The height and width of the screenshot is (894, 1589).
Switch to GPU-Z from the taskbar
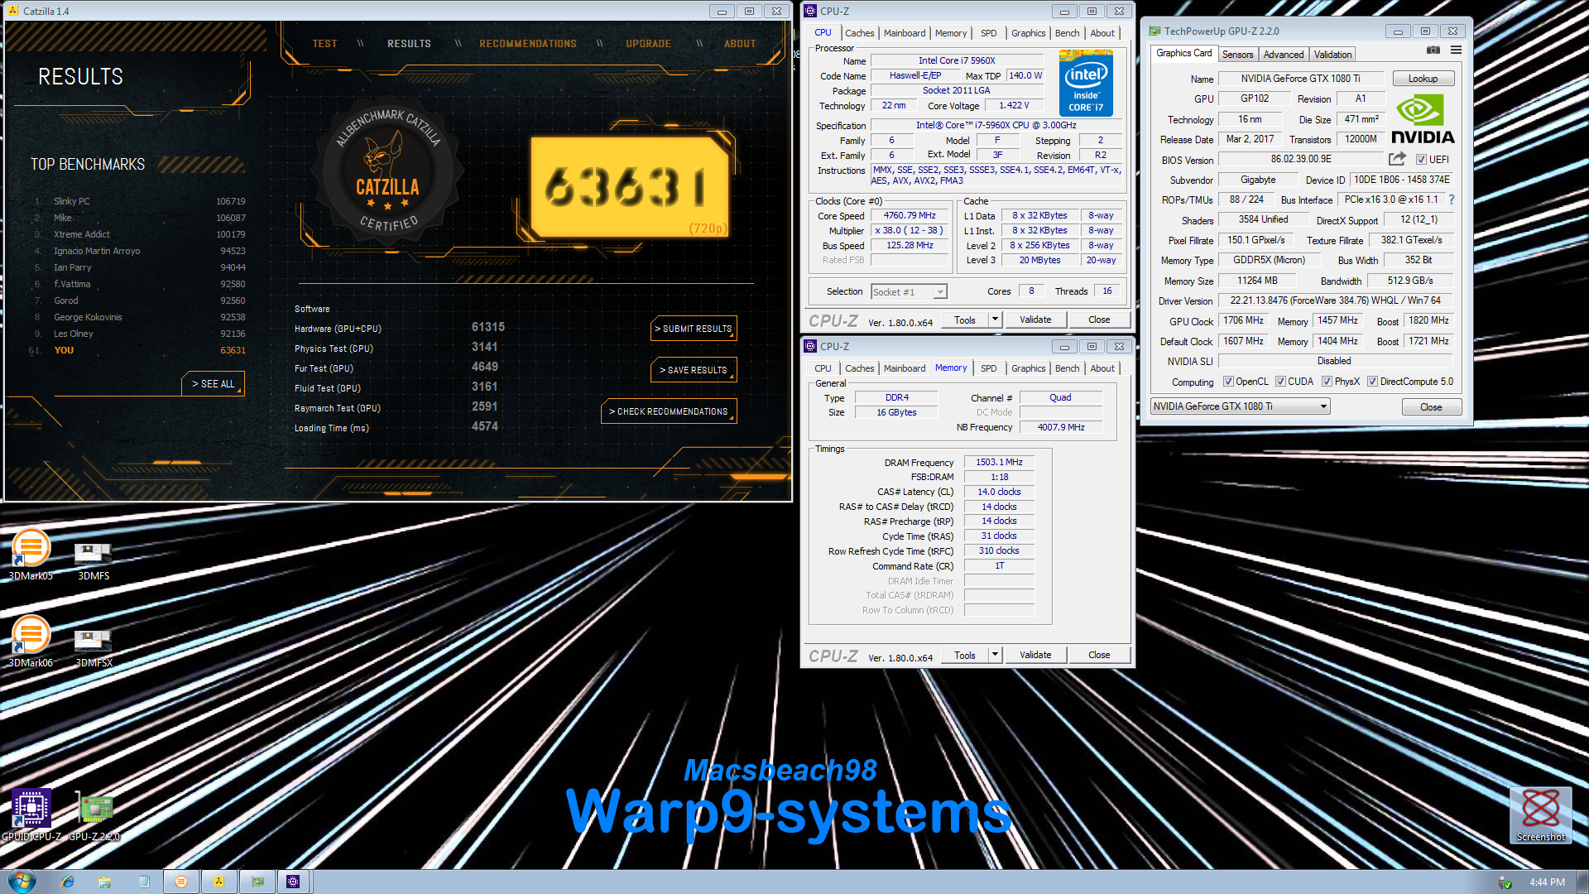257,882
